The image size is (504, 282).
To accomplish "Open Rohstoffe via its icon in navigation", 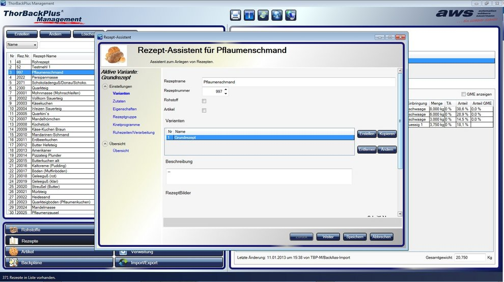I will (14, 230).
